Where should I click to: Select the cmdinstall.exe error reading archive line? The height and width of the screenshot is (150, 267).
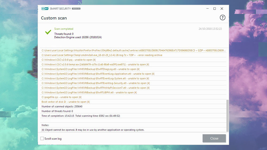tap(102, 55)
